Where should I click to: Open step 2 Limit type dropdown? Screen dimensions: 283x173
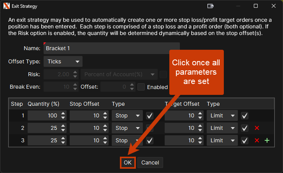(222, 128)
